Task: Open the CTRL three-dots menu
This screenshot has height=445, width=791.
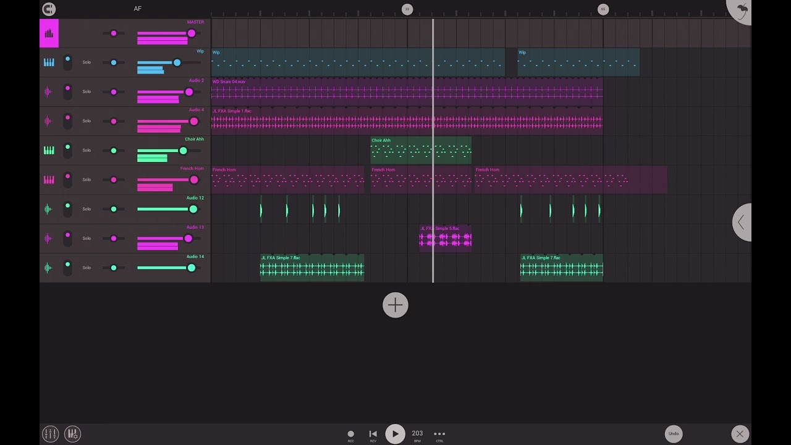Action: click(439, 435)
